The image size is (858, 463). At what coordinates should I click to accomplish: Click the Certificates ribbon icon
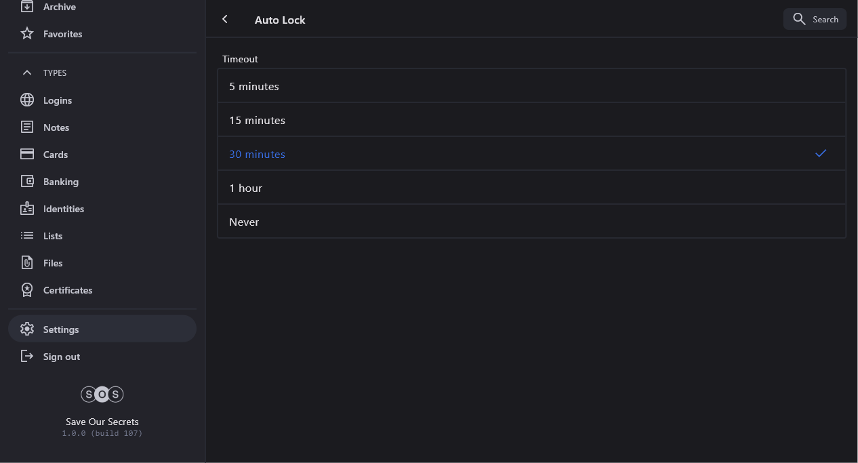[27, 290]
